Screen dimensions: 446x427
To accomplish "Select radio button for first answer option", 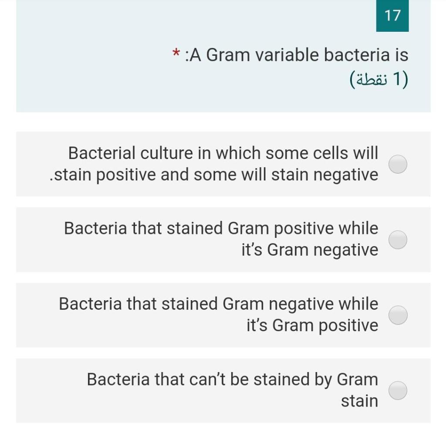I will pos(397,163).
